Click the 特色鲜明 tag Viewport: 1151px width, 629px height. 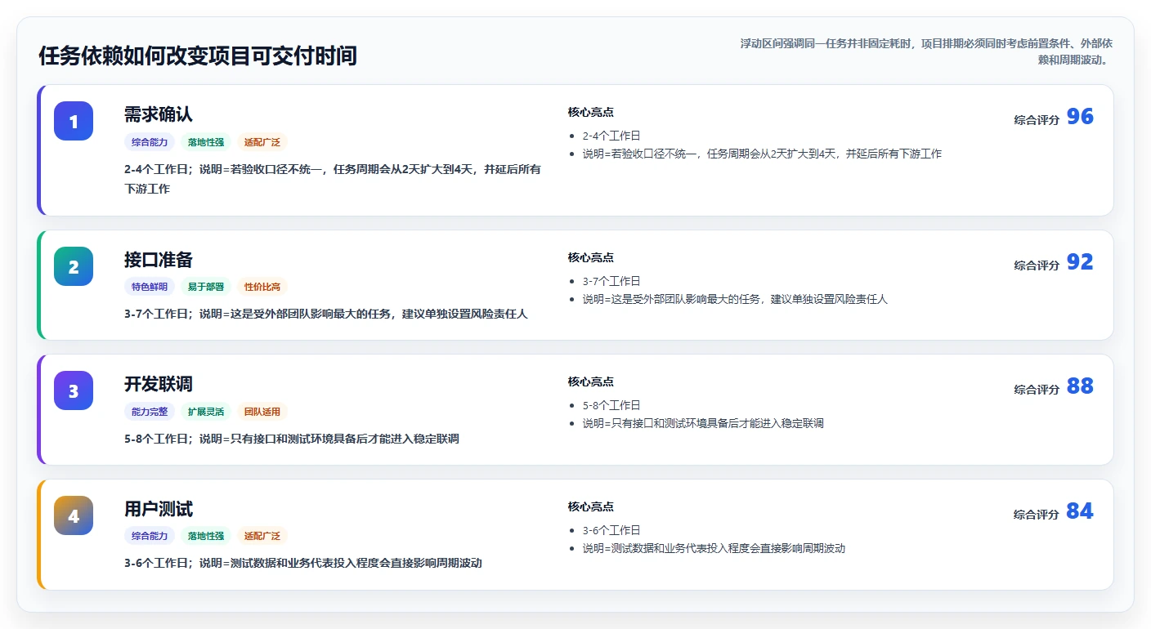[150, 287]
